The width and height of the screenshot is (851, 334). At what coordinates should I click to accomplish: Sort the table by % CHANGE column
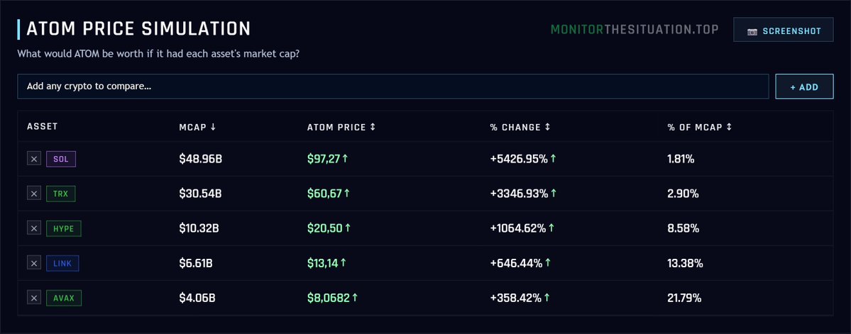(x=520, y=127)
